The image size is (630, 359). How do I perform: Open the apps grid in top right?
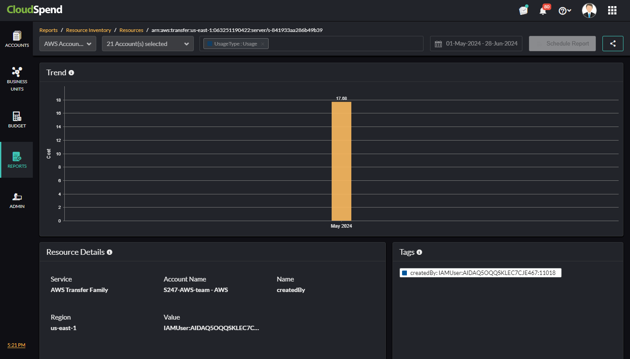(612, 10)
